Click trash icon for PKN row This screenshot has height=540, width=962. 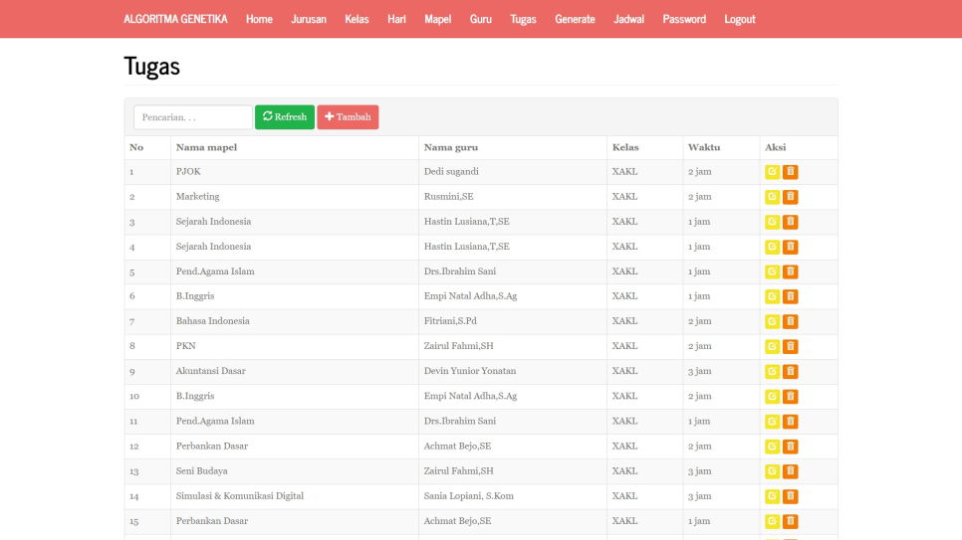[790, 346]
